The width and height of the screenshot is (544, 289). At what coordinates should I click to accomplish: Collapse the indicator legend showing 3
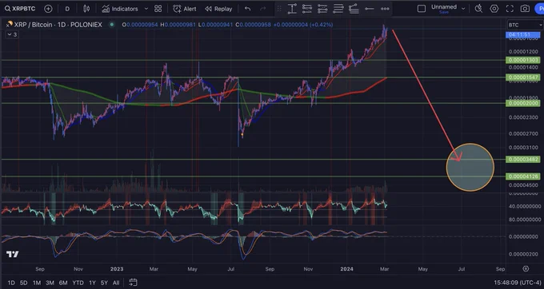coord(12,34)
